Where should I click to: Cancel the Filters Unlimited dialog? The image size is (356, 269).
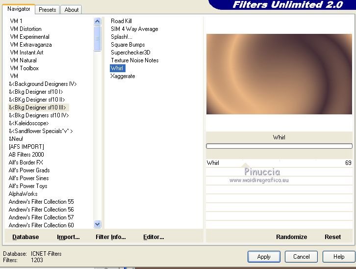tap(301, 257)
